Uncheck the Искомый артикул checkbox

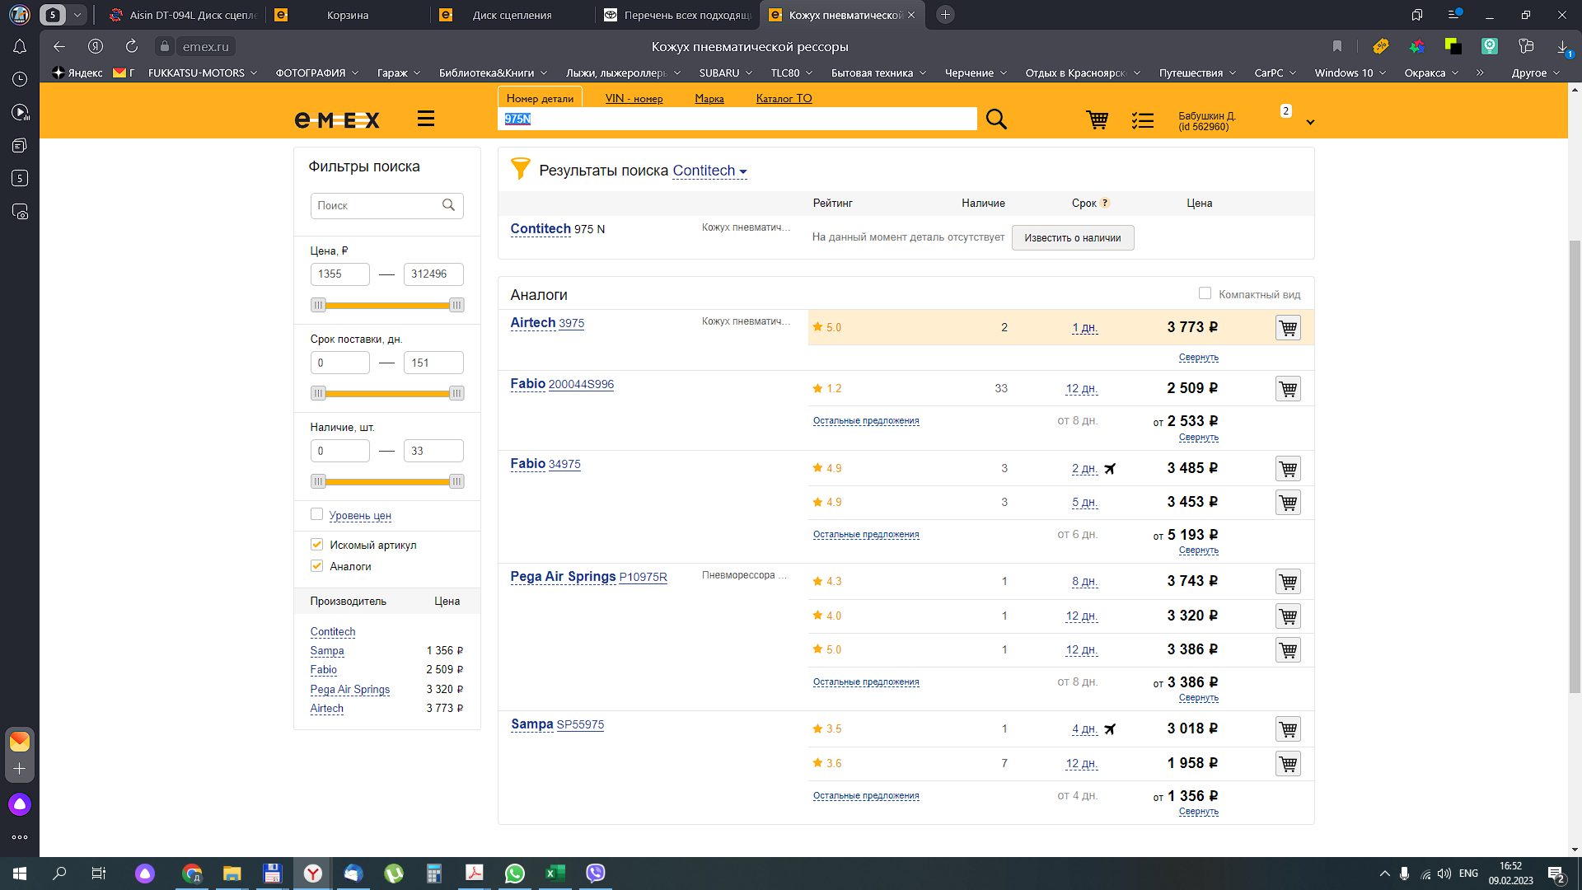coord(316,545)
